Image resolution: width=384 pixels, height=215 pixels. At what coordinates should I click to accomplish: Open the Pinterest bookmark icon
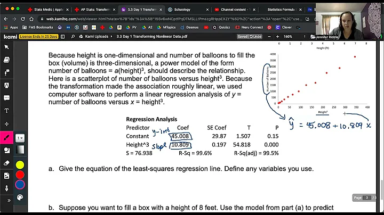(269, 27)
